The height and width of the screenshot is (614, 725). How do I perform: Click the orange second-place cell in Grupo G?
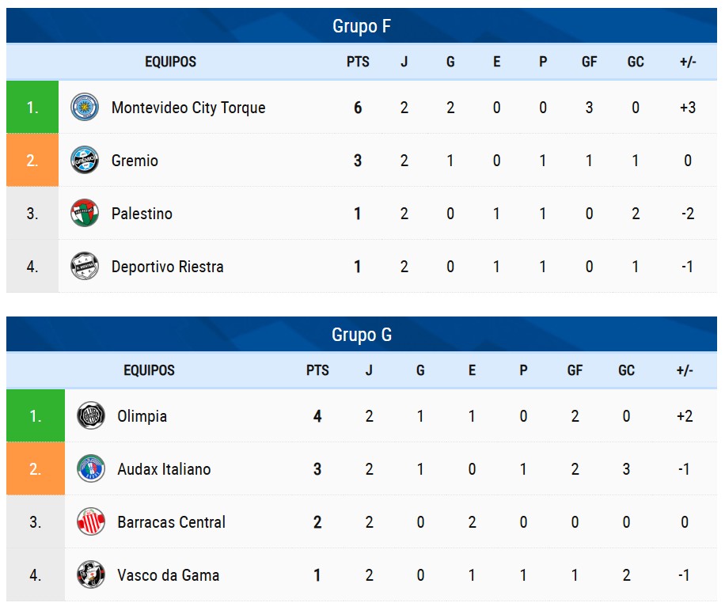pyautogui.click(x=36, y=469)
